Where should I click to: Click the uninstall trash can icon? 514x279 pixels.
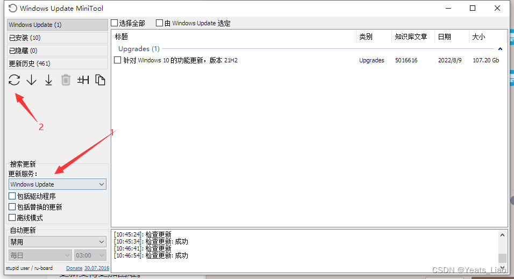[x=66, y=80]
